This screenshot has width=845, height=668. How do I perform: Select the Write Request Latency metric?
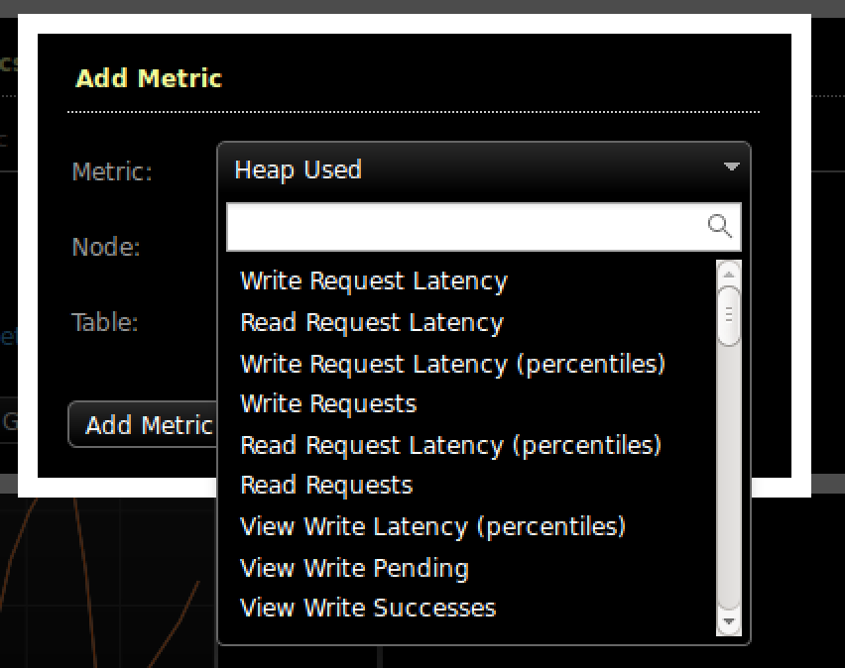click(374, 280)
